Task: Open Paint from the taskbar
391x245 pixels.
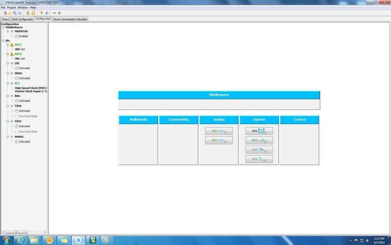Action: [x=107, y=241]
